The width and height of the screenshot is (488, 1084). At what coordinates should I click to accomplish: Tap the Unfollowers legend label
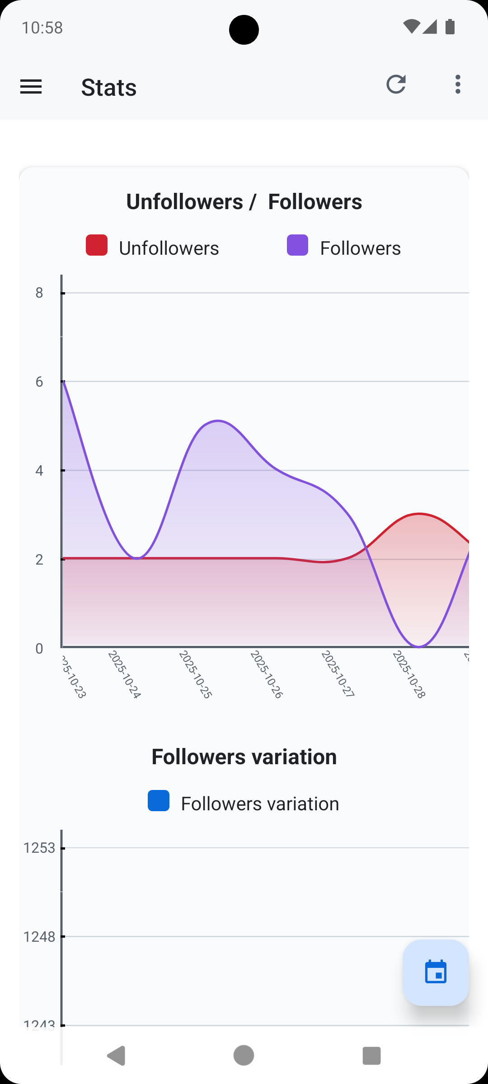(x=169, y=248)
